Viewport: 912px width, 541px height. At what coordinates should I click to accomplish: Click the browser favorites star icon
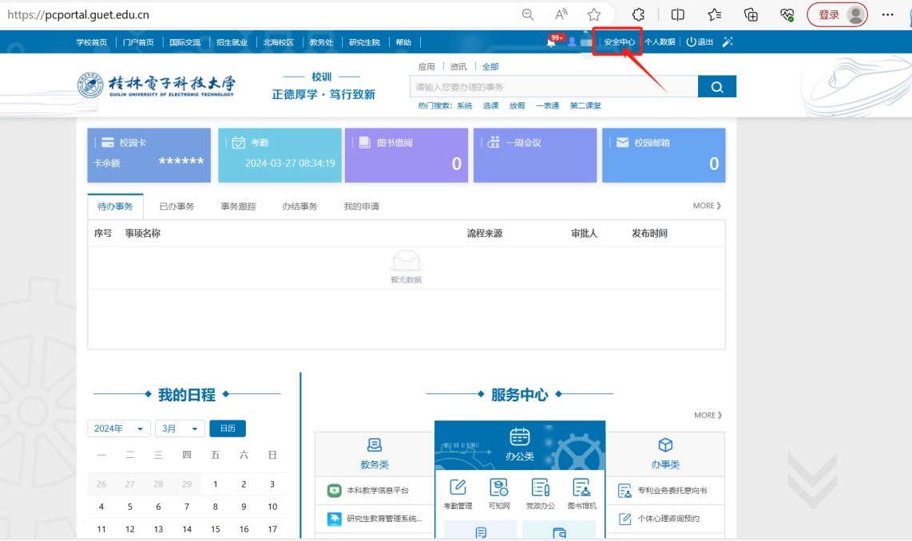pyautogui.click(x=593, y=14)
